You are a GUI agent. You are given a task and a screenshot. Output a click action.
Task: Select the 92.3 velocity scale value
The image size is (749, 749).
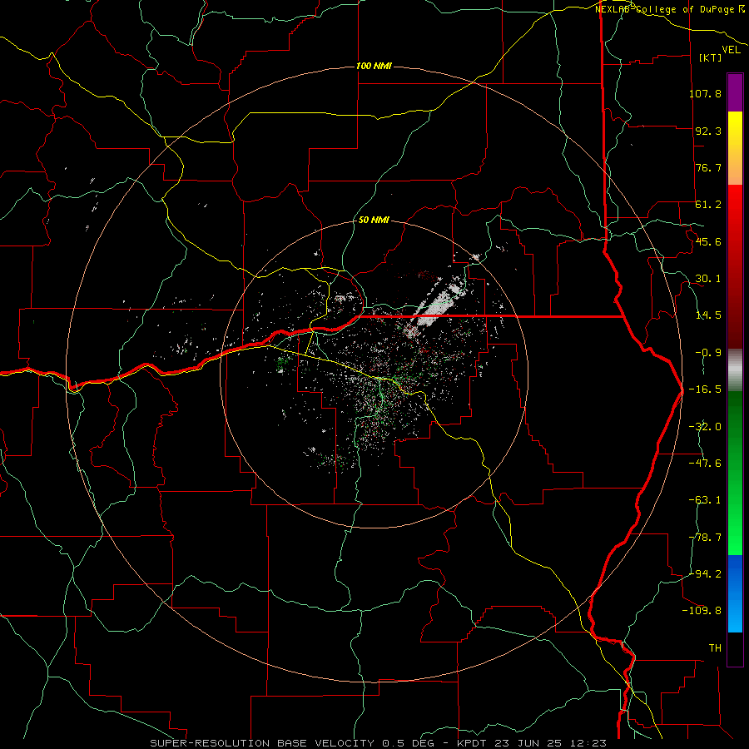[708, 131]
